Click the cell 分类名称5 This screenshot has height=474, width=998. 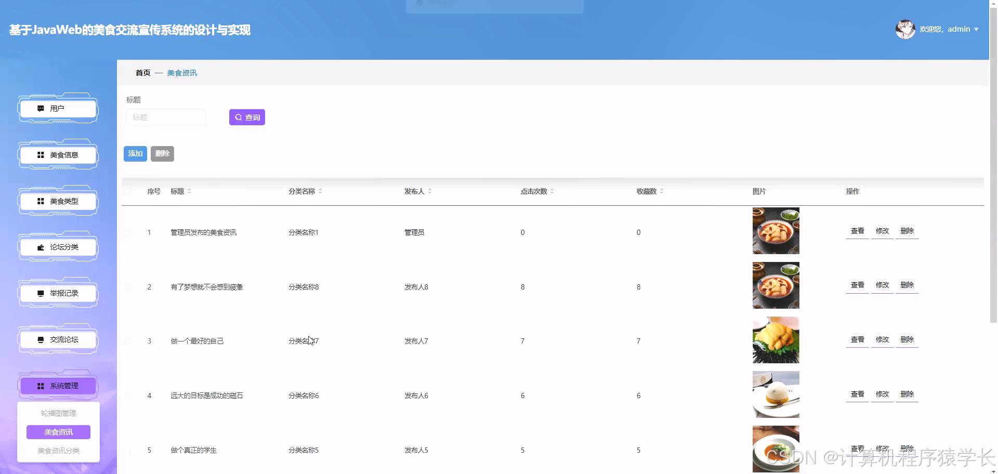(304, 451)
